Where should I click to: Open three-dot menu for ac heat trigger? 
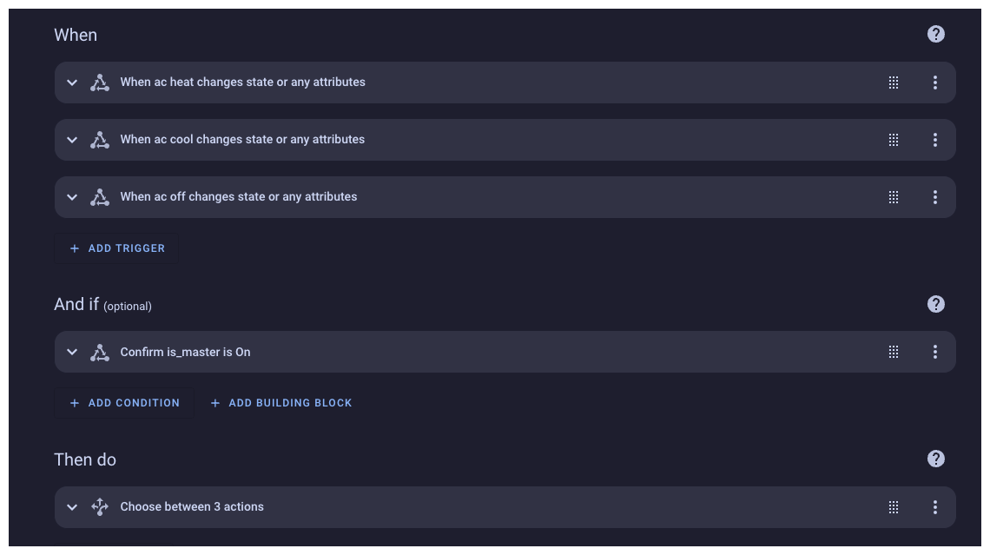(x=934, y=83)
